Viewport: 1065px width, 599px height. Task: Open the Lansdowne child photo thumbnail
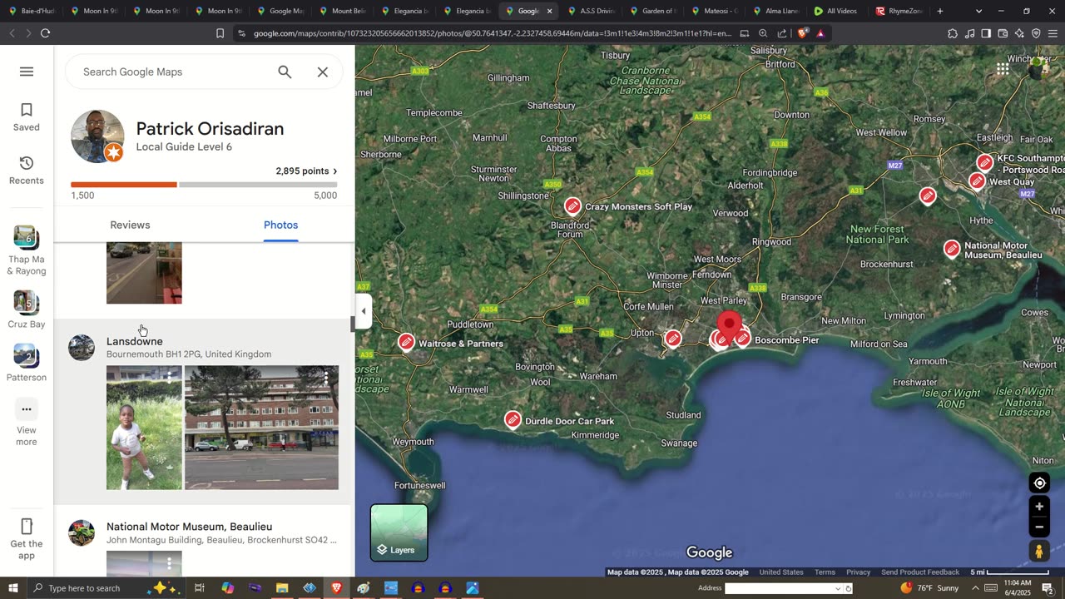coord(144,428)
